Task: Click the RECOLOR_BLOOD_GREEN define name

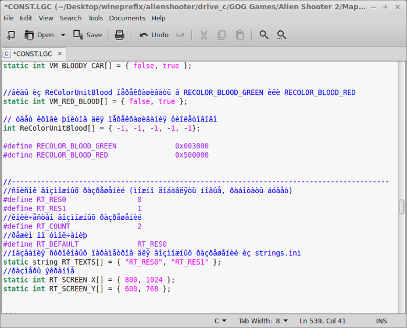Action: click(77, 146)
